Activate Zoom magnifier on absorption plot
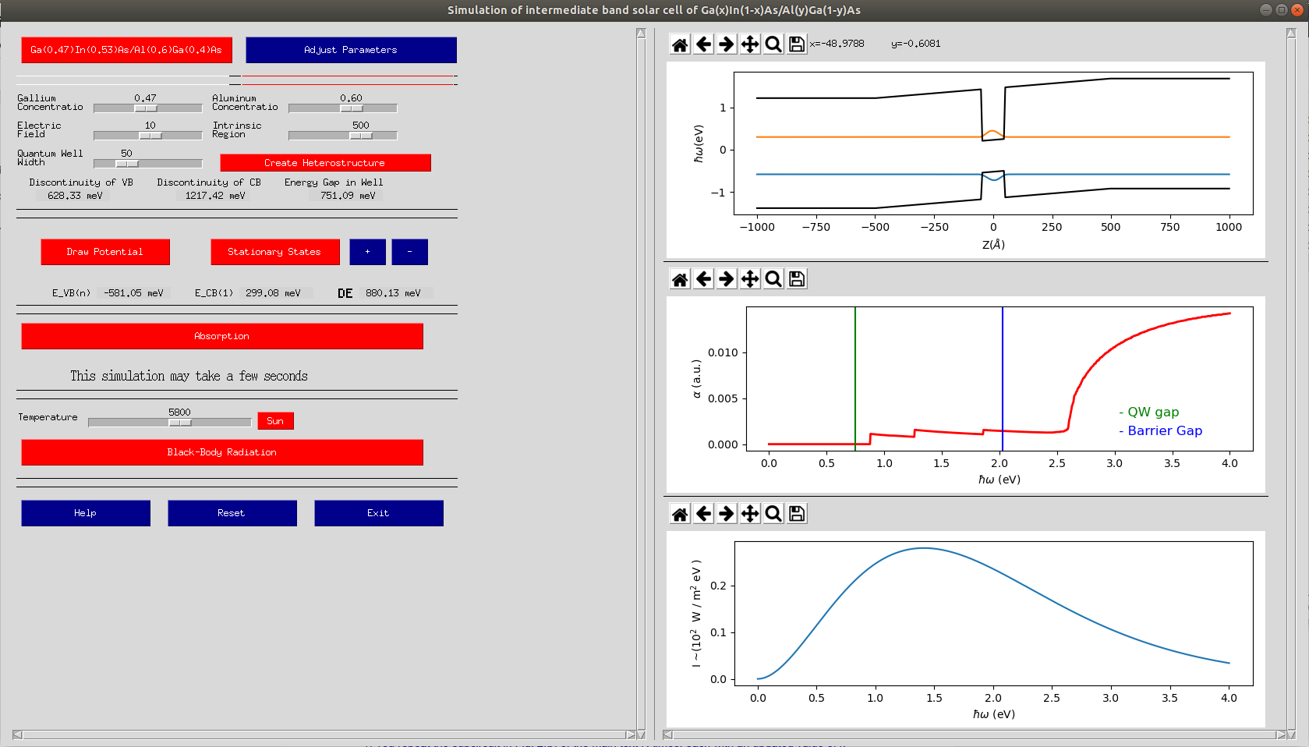Screen dimensions: 1309x747 coord(773,279)
